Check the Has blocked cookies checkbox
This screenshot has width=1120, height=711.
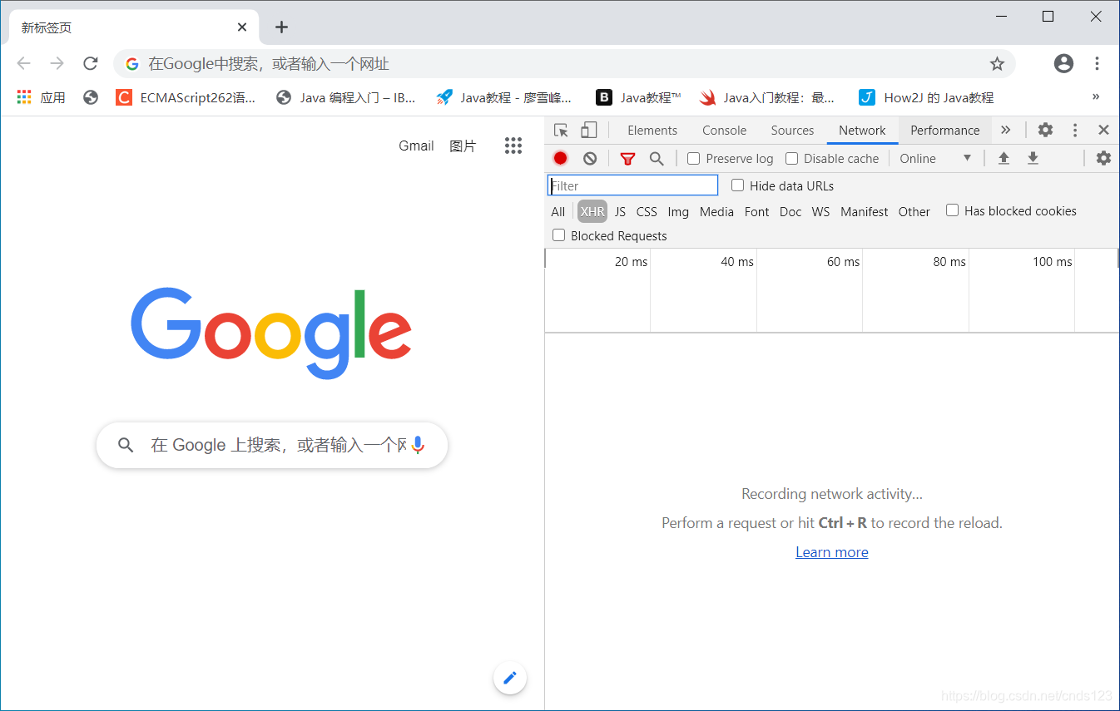tap(952, 210)
